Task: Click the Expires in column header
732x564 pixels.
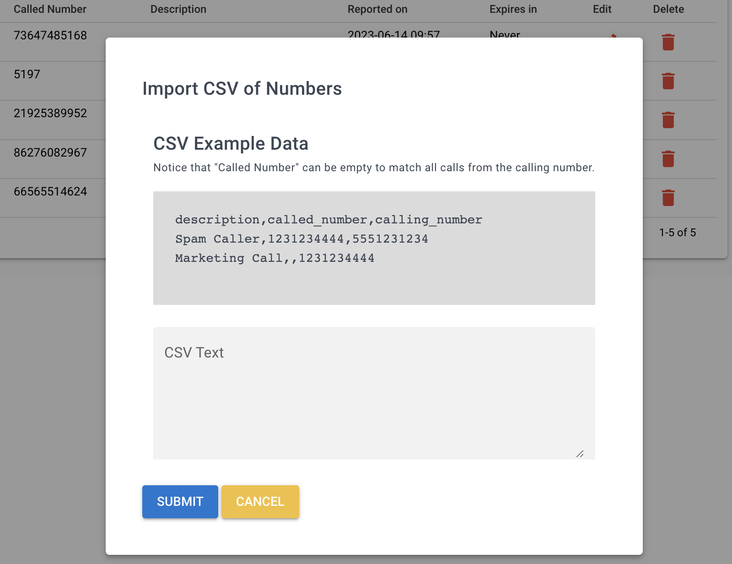Action: [x=512, y=9]
